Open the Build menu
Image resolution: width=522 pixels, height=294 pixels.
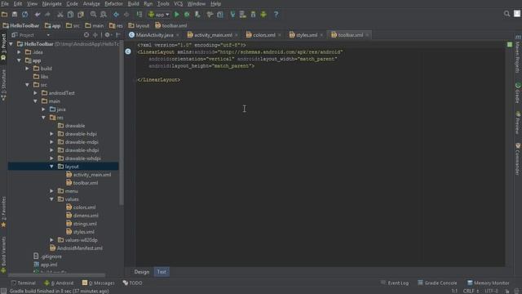coord(133,3)
